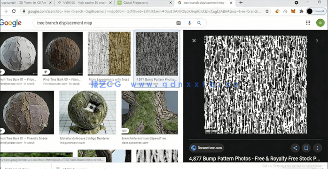Viewport: 328px width, 169px height.
Task: Open the 'Pine Tree Bark 08' caption link
Action: [62, 80]
